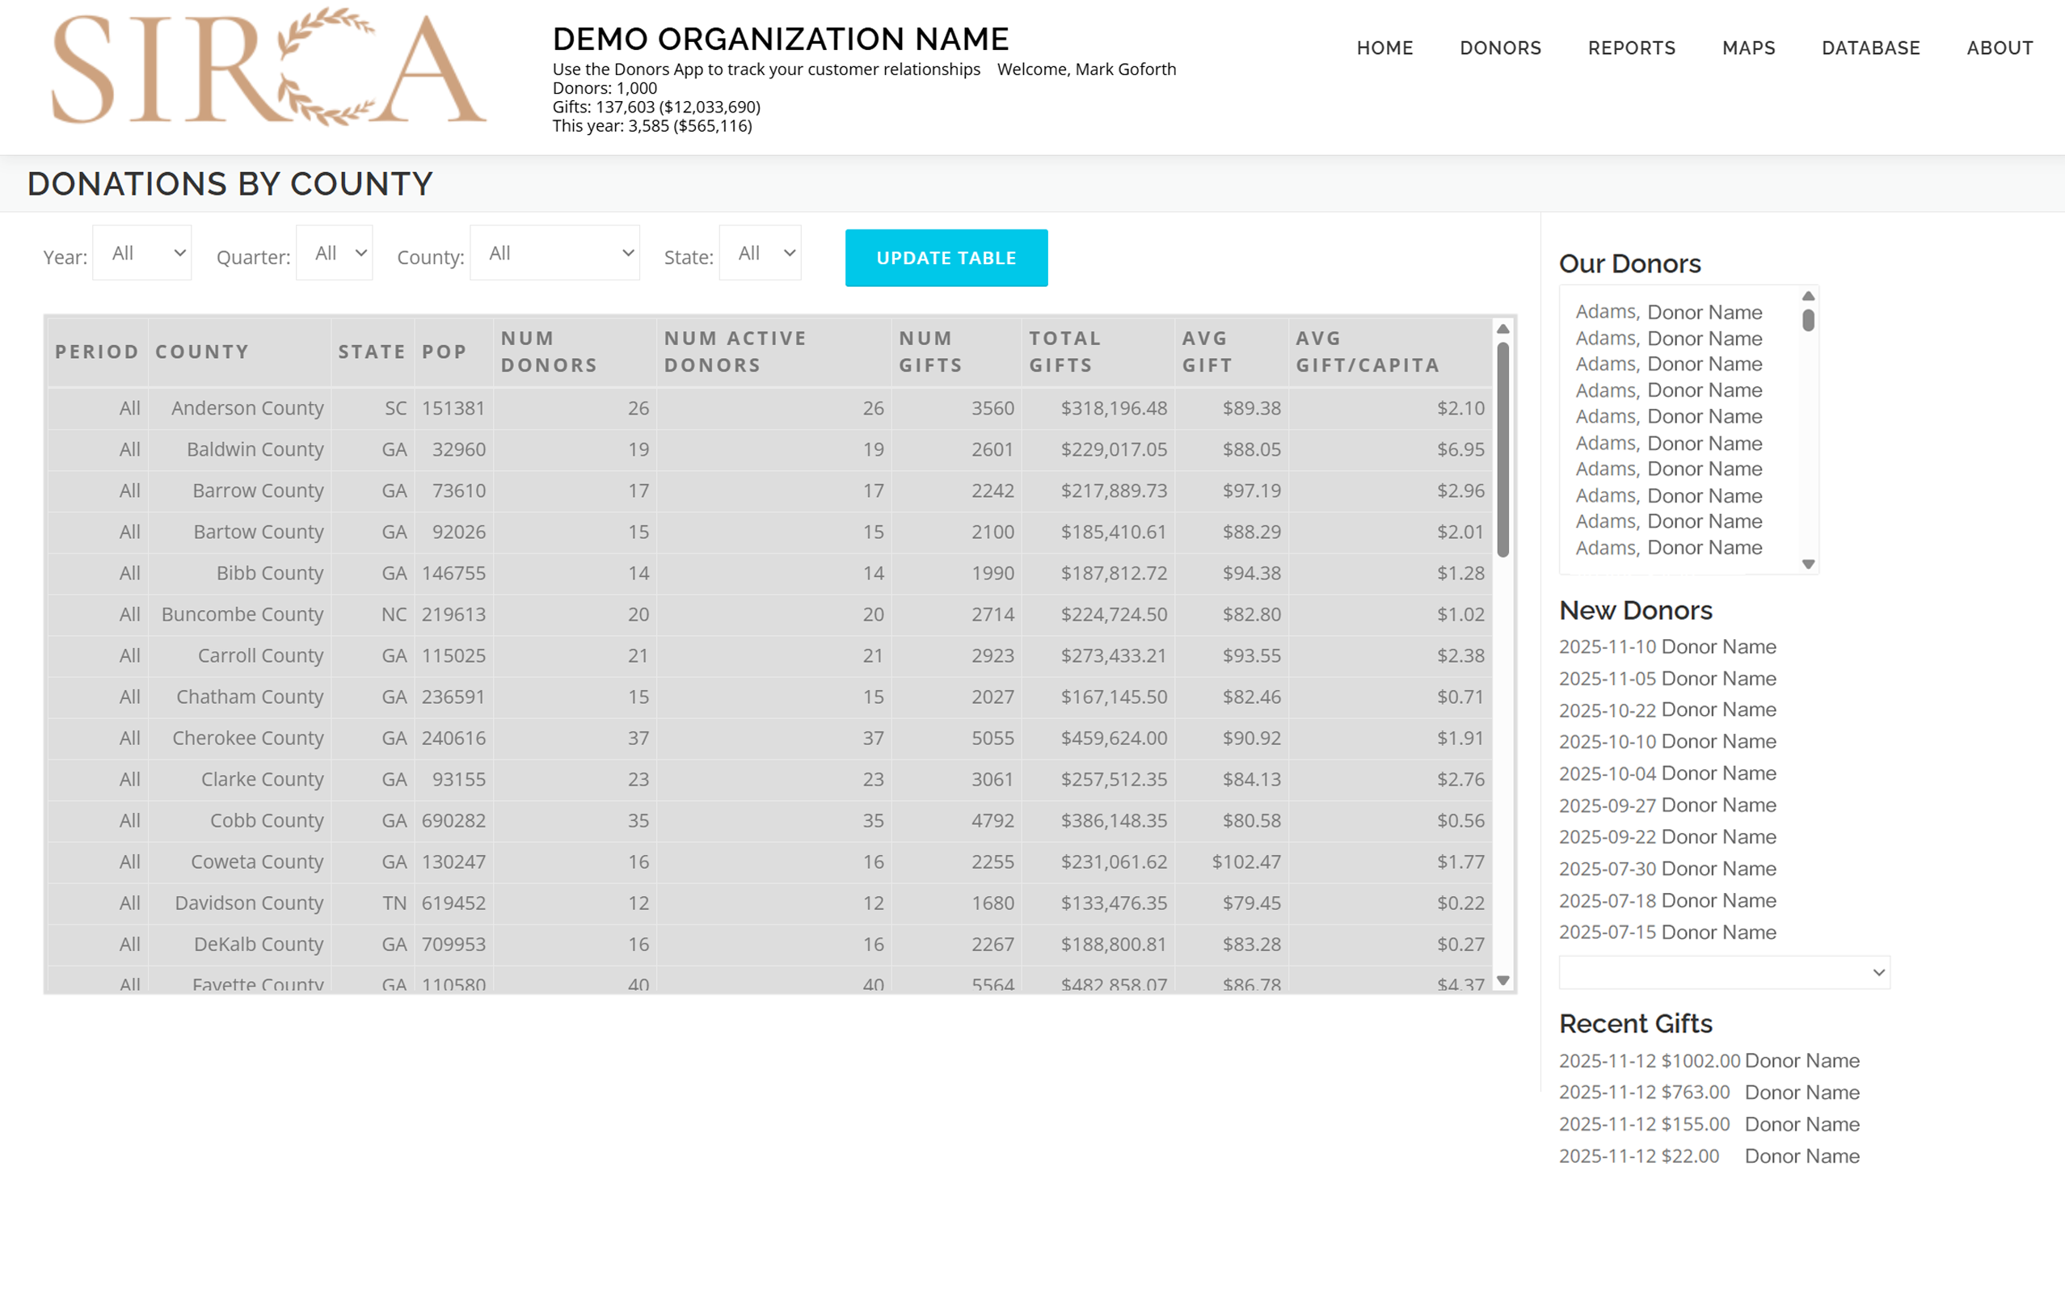Click table scrollbar up arrow
This screenshot has height=1297, width=2065.
tap(1502, 329)
